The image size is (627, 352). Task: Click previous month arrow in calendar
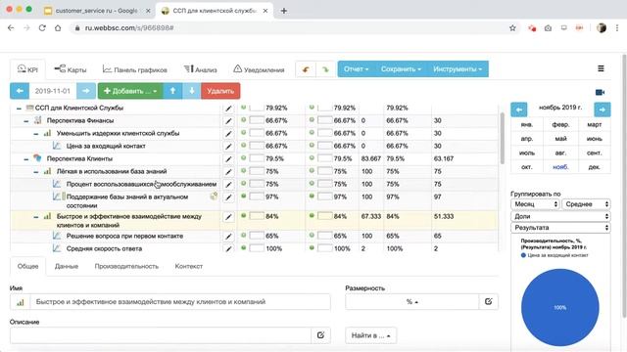519,109
